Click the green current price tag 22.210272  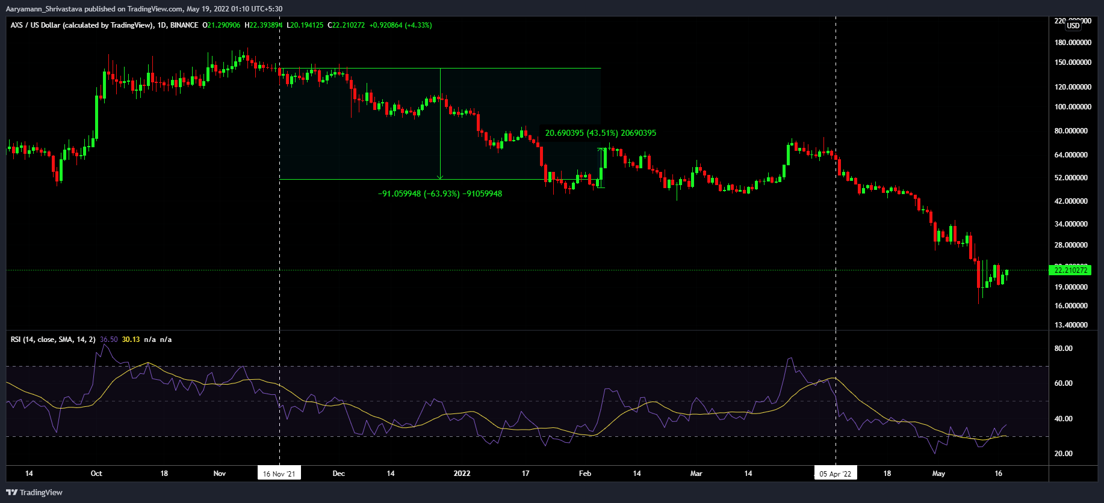(x=1071, y=270)
